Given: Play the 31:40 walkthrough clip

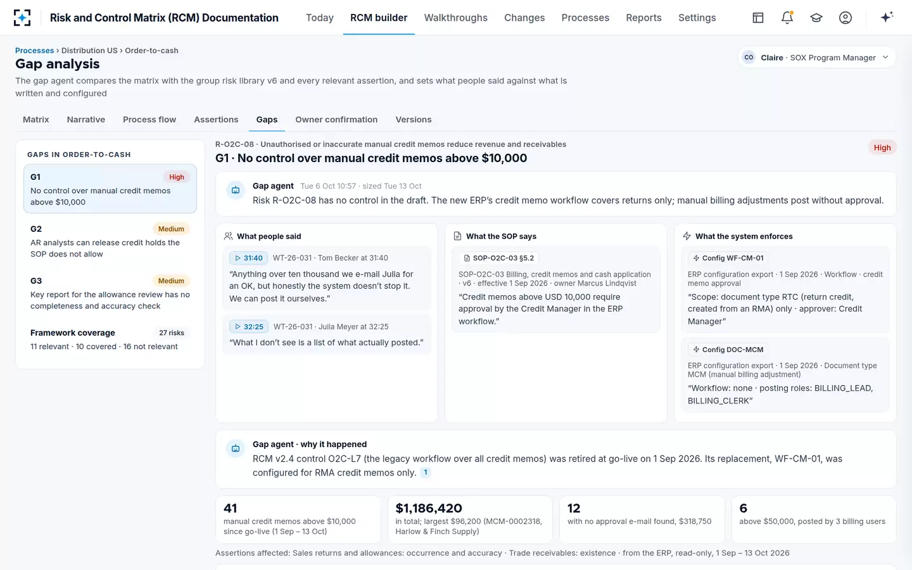Looking at the screenshot, I should pyautogui.click(x=248, y=258).
